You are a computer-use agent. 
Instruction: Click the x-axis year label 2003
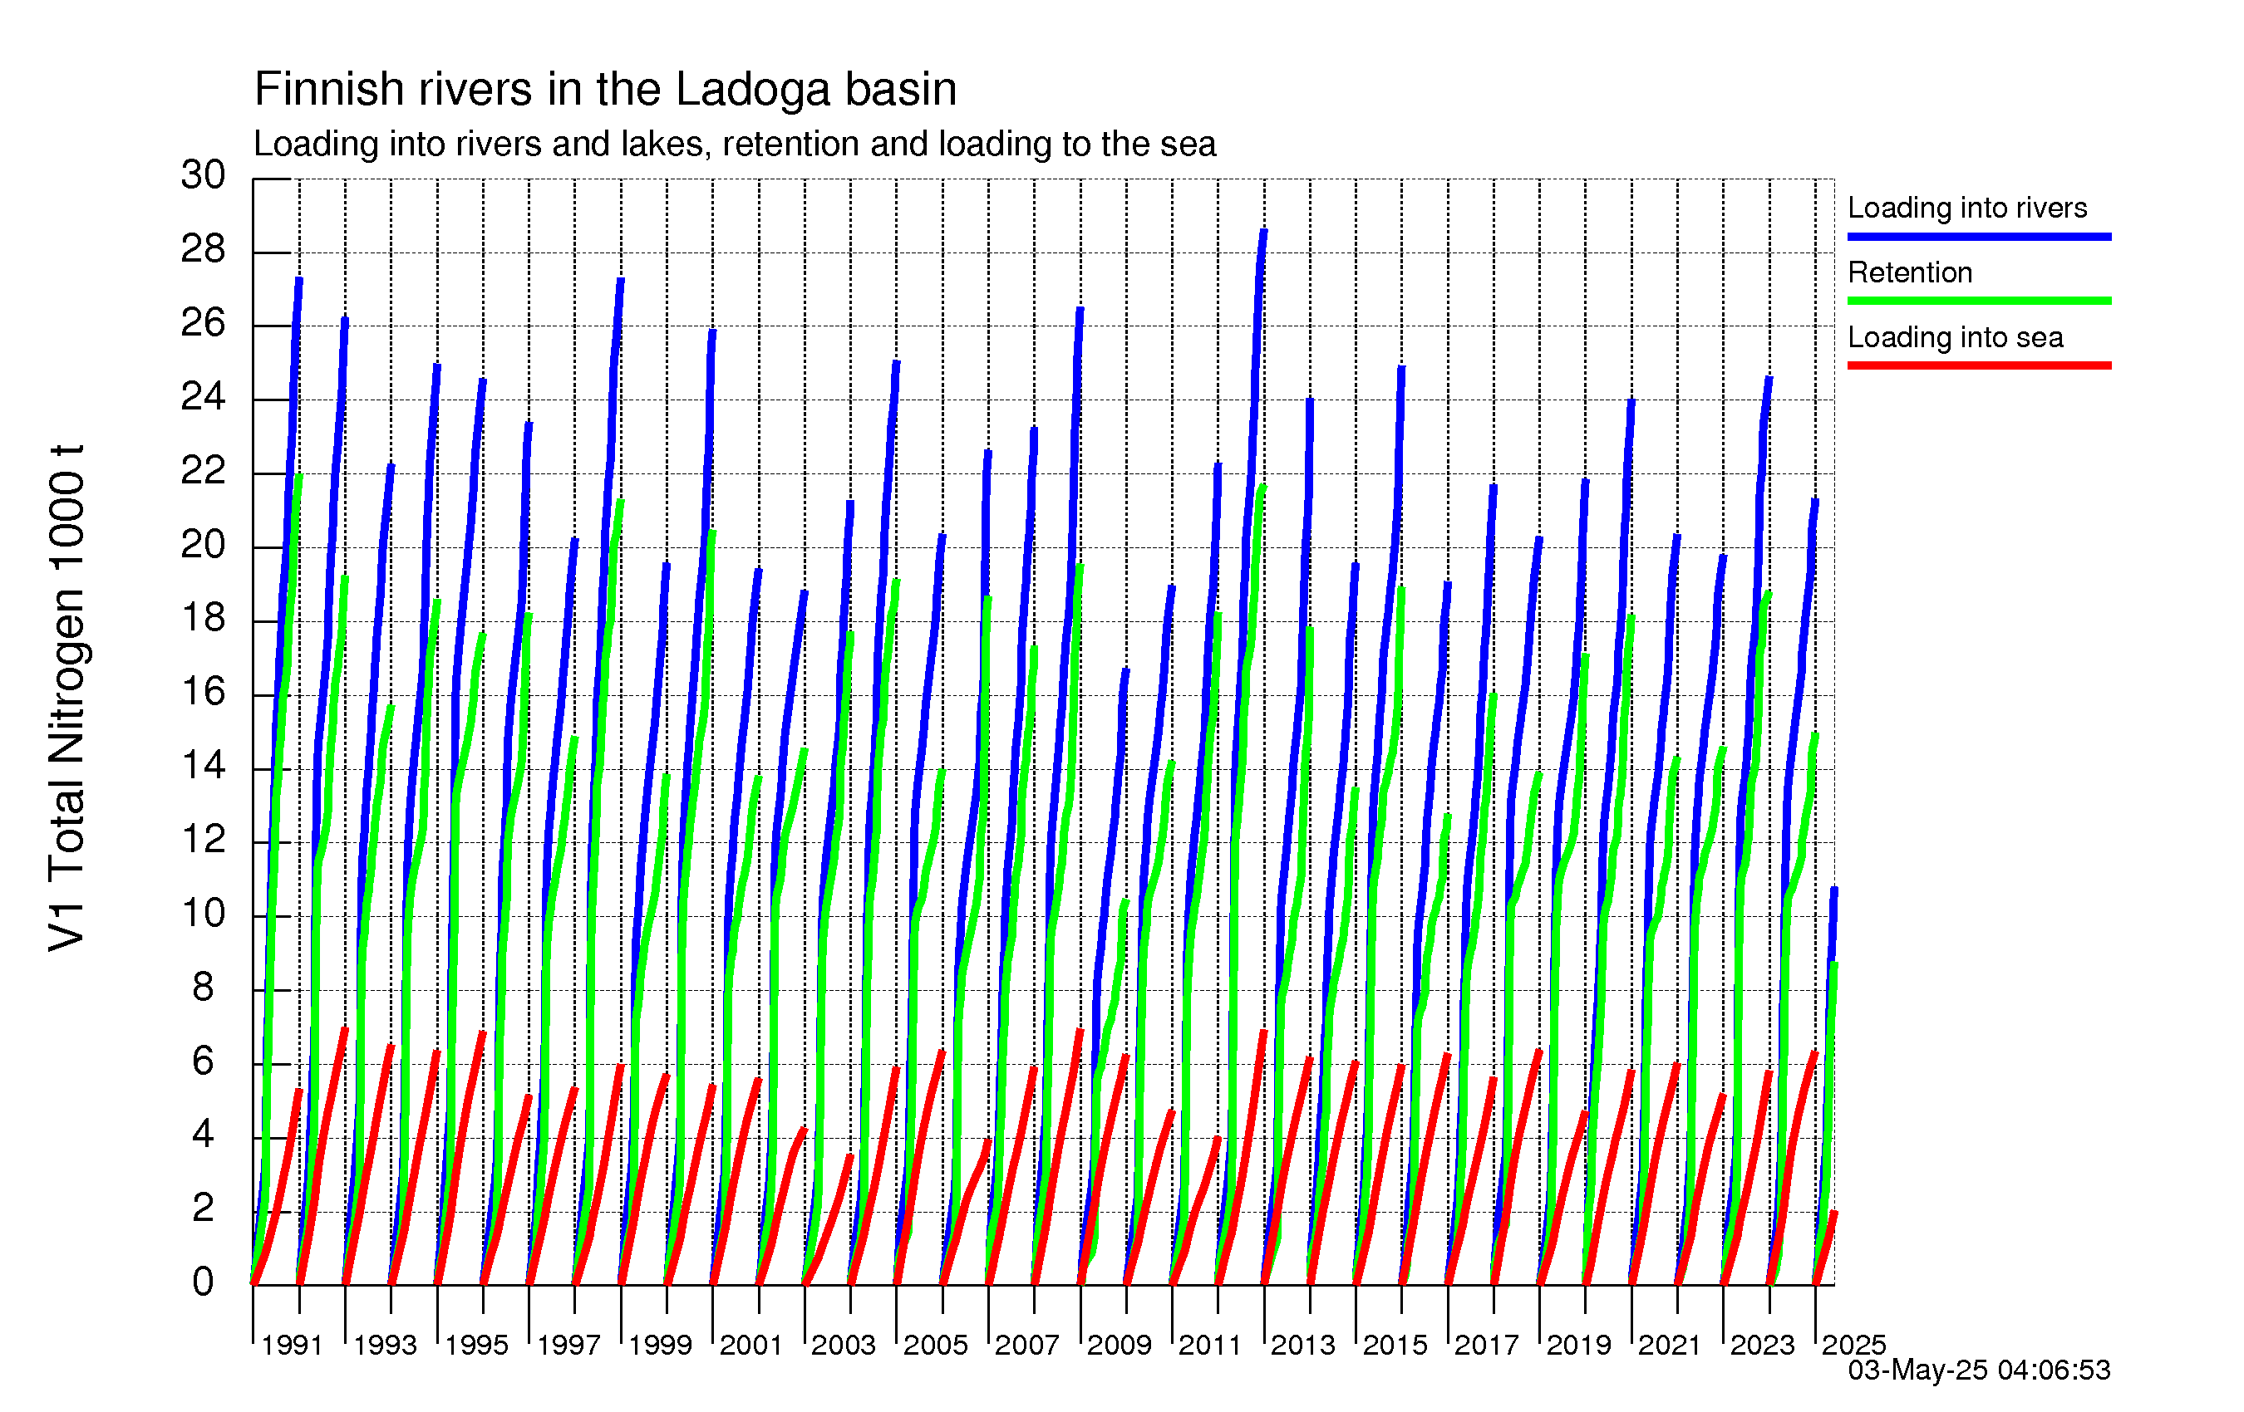click(844, 1345)
